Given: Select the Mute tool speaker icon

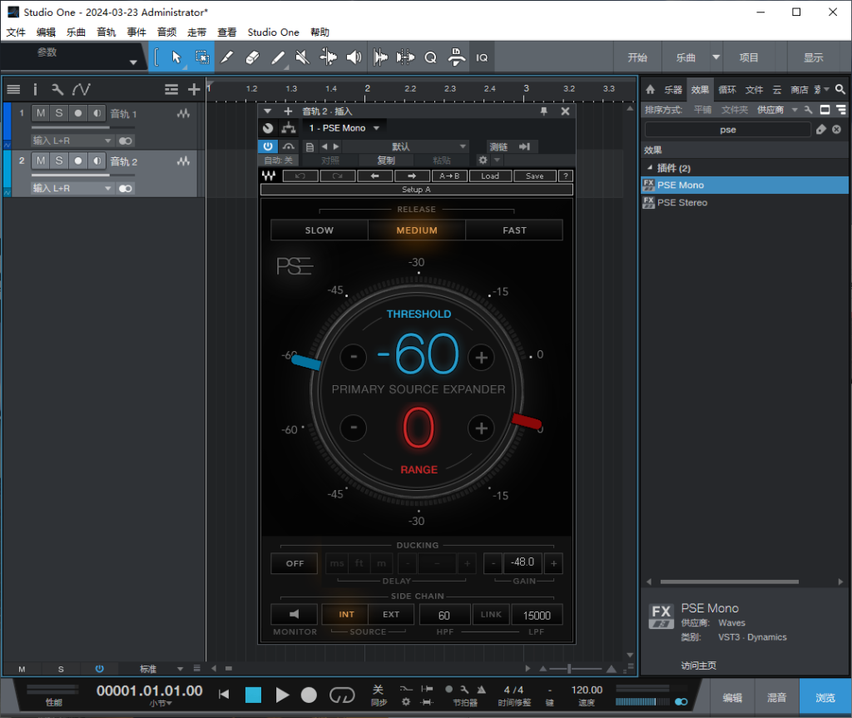Looking at the screenshot, I should 303,57.
